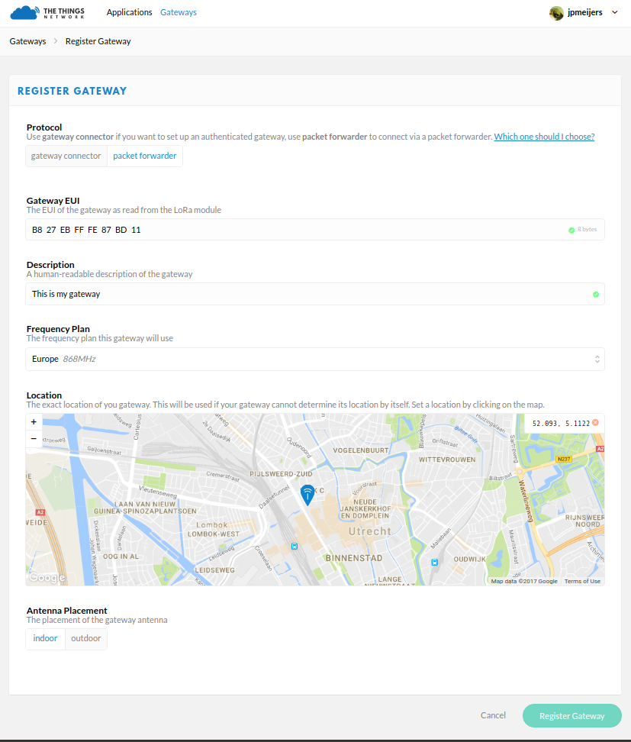The height and width of the screenshot is (742, 631).
Task: Select the gateway connector protocol
Action: pyautogui.click(x=66, y=156)
